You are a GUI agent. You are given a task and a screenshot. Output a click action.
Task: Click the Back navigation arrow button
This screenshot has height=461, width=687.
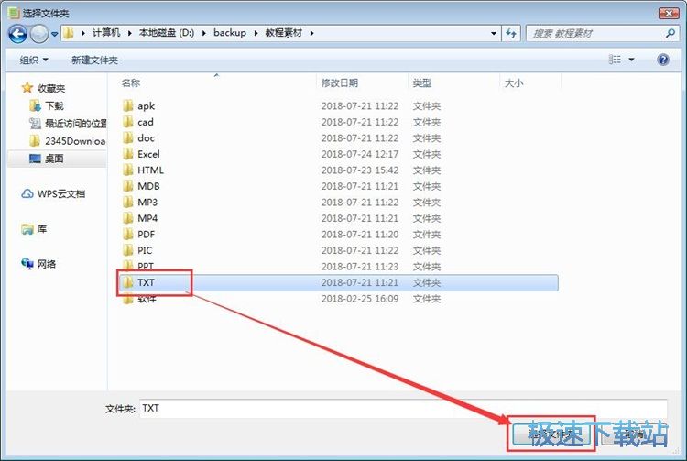17,34
